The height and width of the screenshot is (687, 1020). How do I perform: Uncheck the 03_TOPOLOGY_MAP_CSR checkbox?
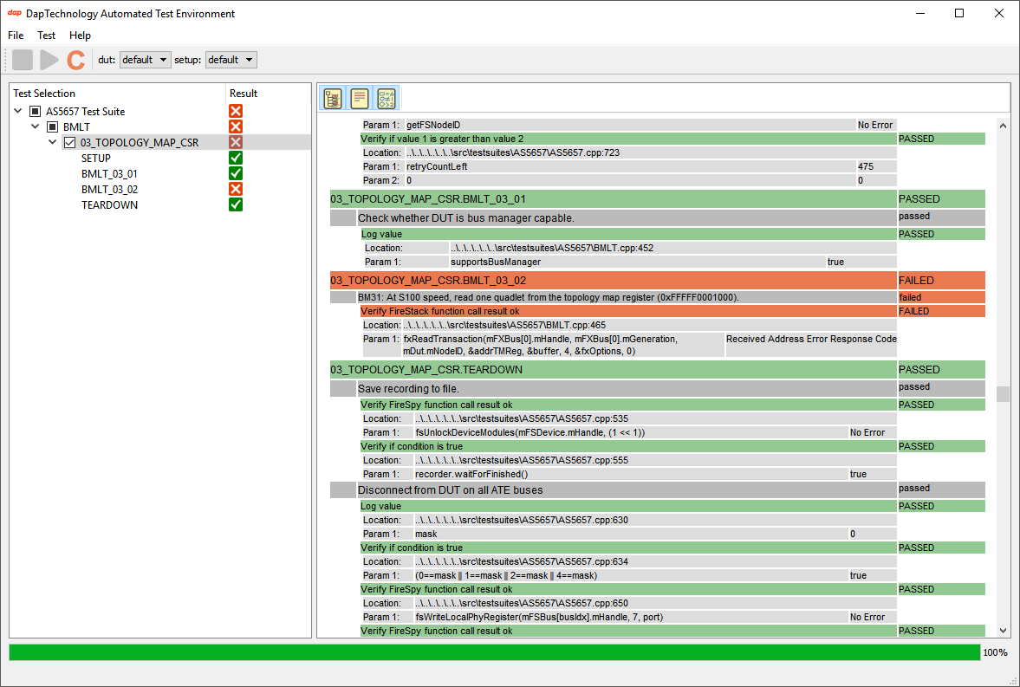(x=69, y=142)
